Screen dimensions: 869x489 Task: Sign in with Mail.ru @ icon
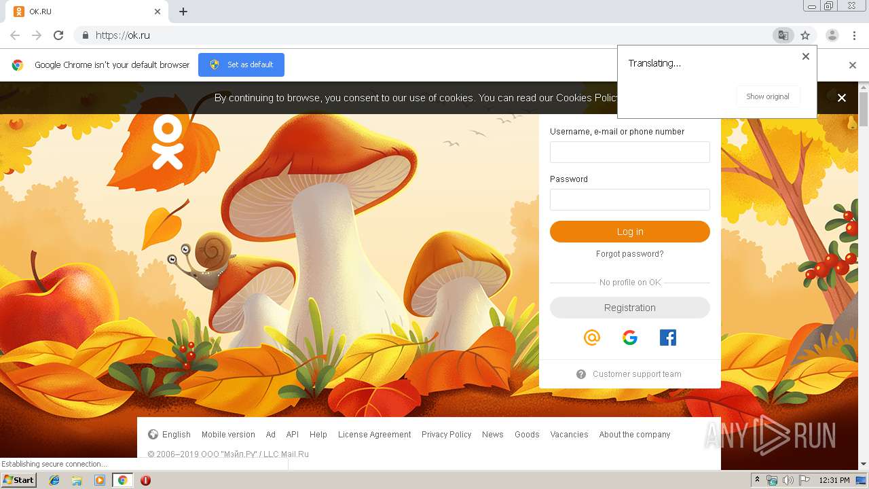pyautogui.click(x=592, y=338)
